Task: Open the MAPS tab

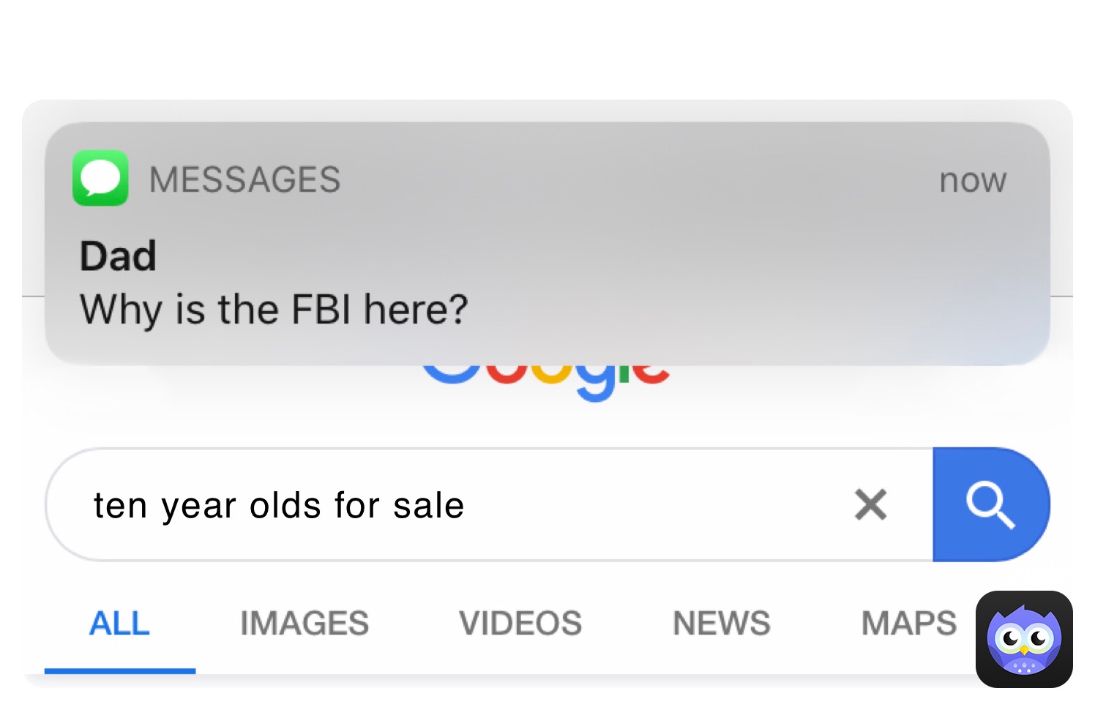Action: click(x=908, y=623)
